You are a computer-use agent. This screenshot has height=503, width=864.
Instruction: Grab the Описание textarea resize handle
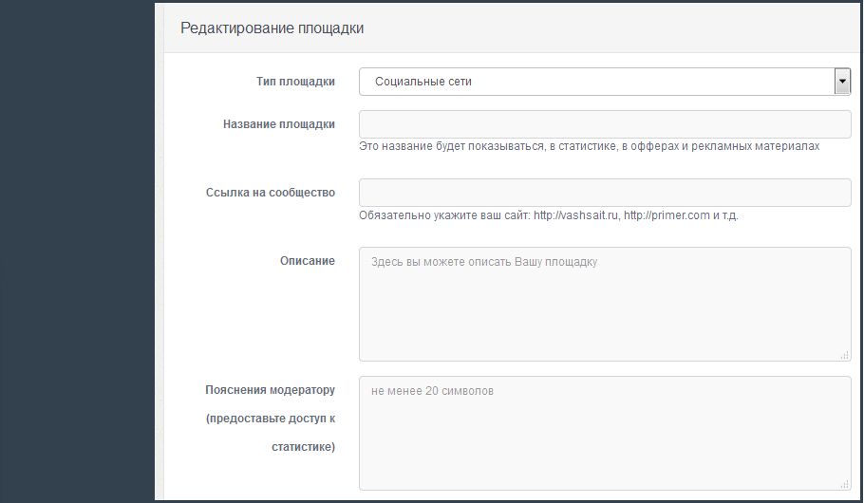845,355
